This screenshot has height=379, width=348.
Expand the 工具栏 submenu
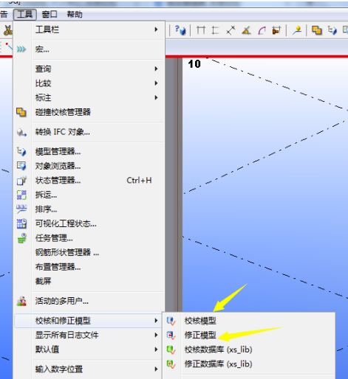click(89, 29)
